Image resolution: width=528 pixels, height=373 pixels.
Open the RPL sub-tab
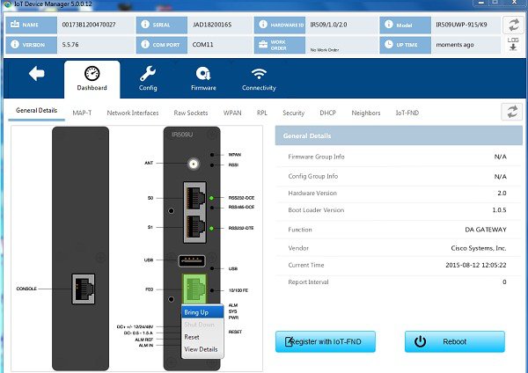(x=262, y=113)
